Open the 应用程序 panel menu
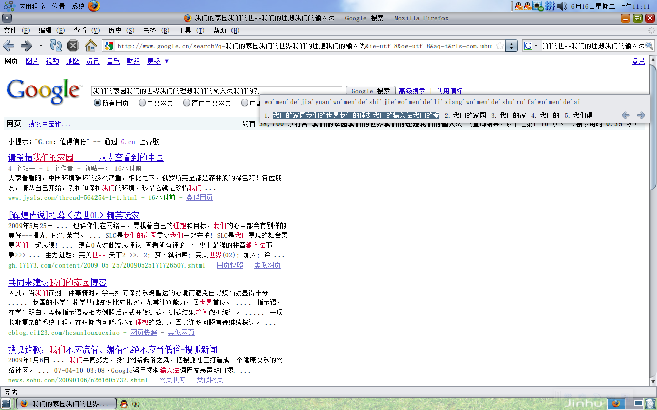657x410 pixels. [32, 6]
